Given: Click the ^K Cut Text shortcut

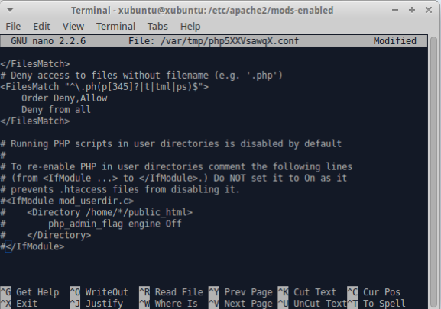Looking at the screenshot, I should (306, 292).
